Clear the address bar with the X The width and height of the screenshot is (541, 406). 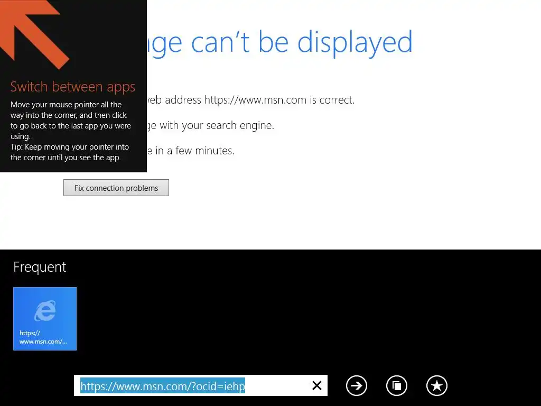coord(317,385)
